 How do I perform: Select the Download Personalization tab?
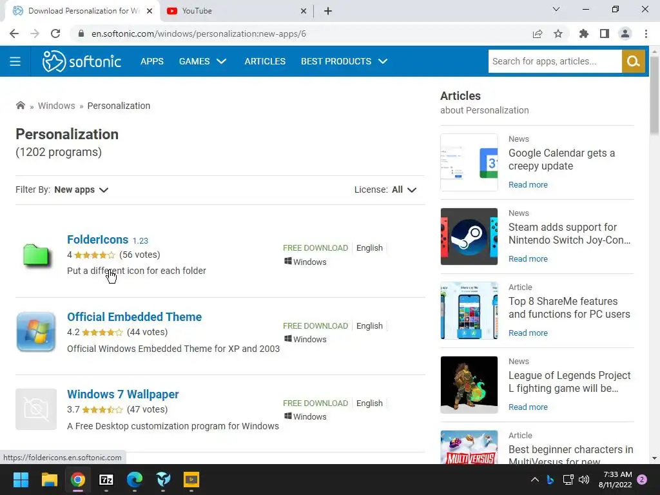(x=82, y=11)
